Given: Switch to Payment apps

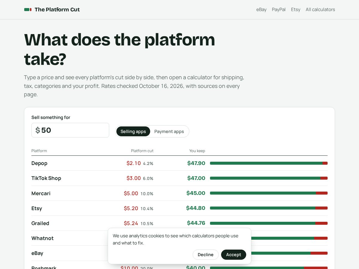Looking at the screenshot, I should pyautogui.click(x=169, y=132).
